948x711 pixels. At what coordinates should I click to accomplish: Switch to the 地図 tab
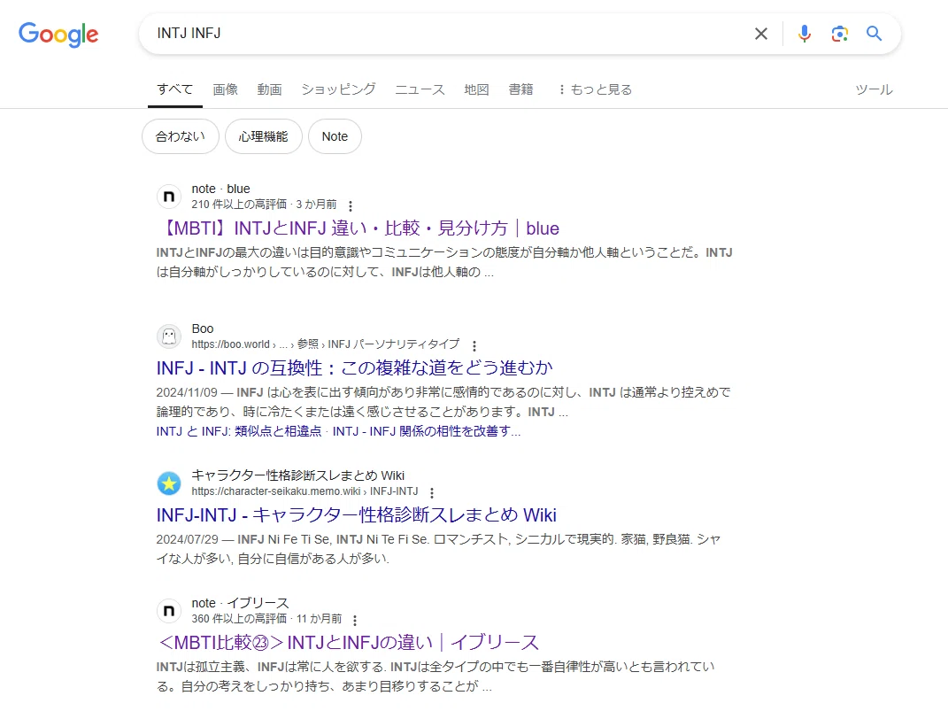pyautogui.click(x=476, y=89)
